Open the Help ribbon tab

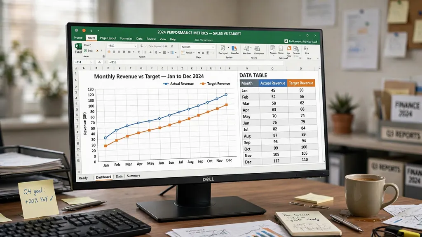coord(173,39)
